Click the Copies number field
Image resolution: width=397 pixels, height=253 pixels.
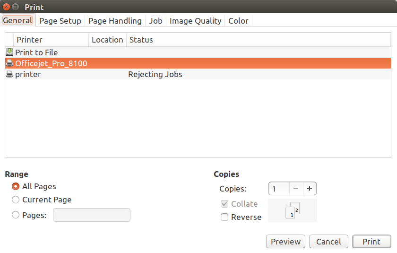pos(279,188)
